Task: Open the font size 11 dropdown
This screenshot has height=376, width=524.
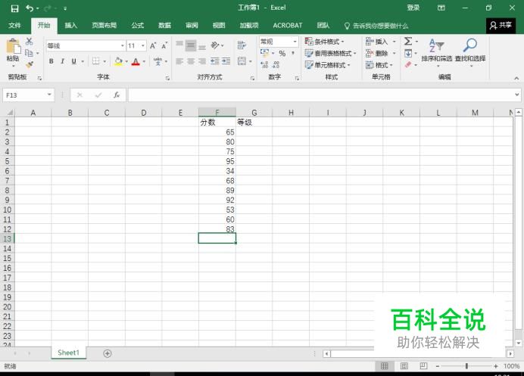Action: 142,45
